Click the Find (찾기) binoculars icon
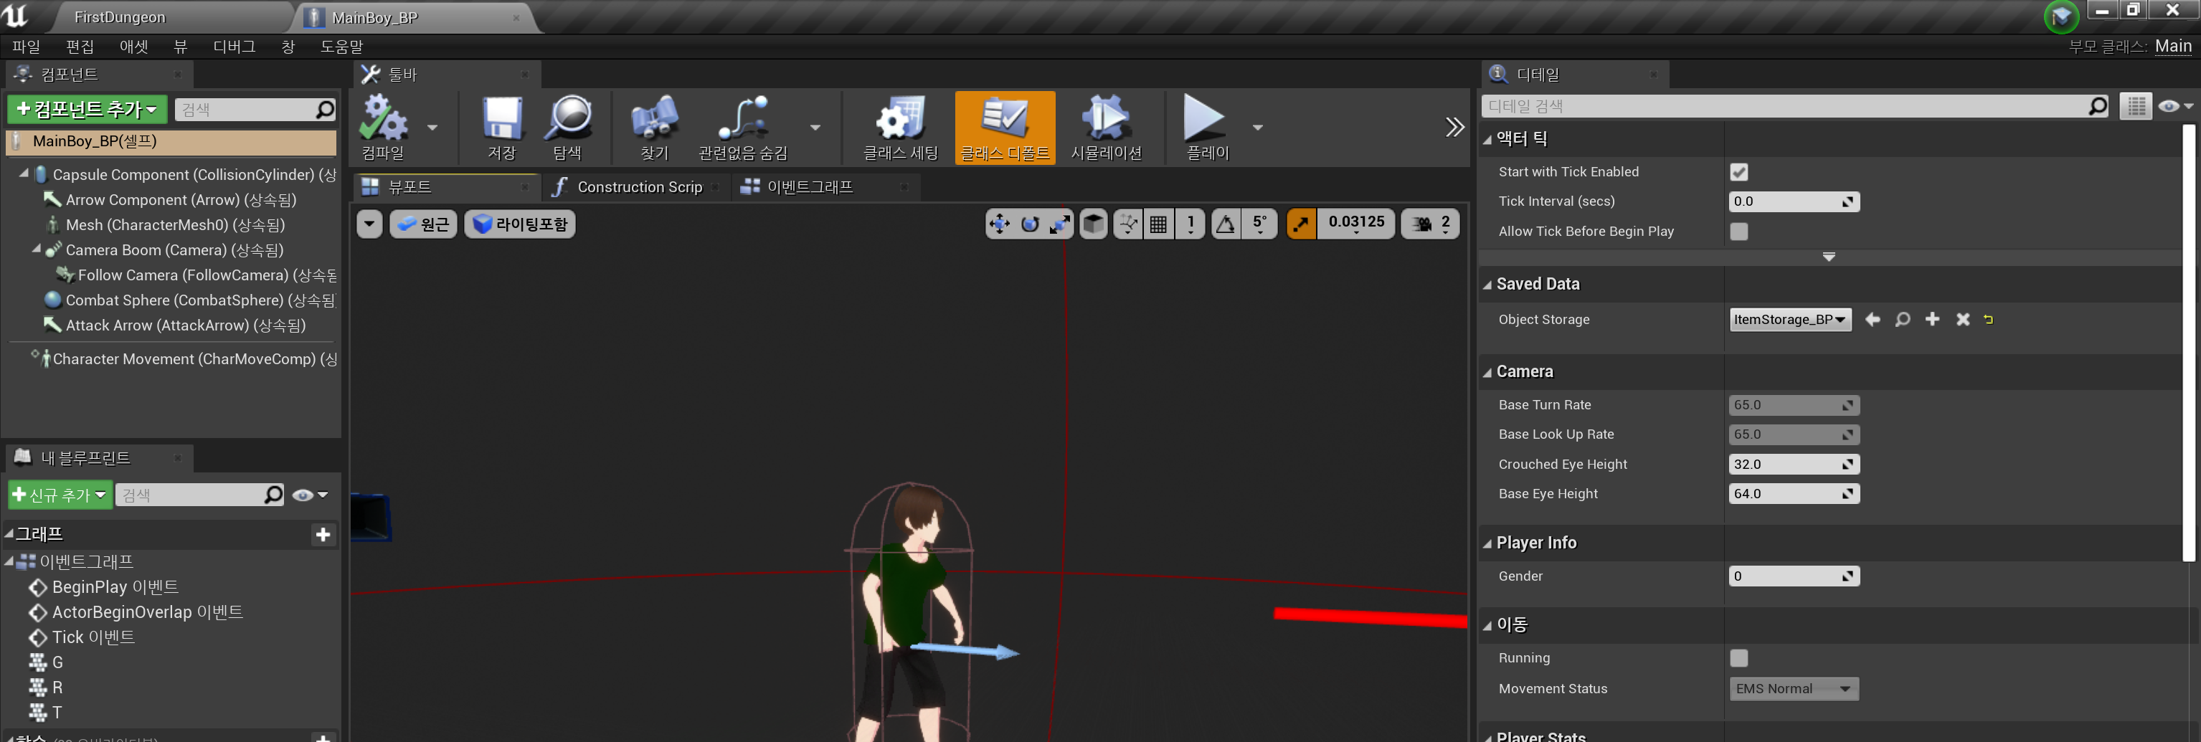Image resolution: width=2201 pixels, height=742 pixels. [x=653, y=120]
